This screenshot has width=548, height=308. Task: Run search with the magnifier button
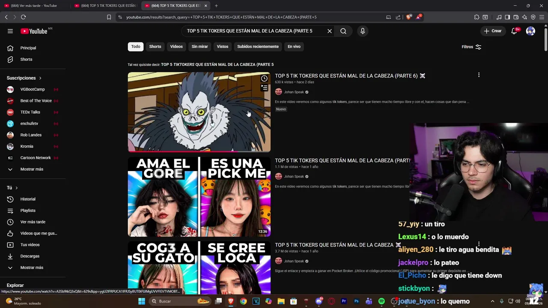click(x=343, y=31)
